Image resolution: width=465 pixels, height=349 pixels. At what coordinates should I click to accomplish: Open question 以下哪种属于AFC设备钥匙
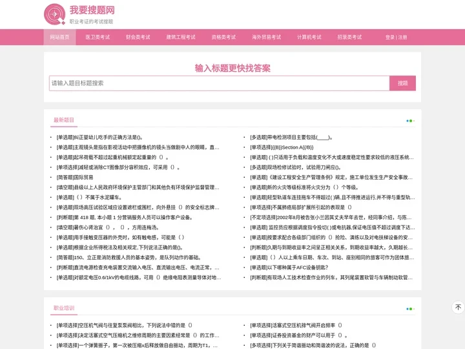(289, 268)
